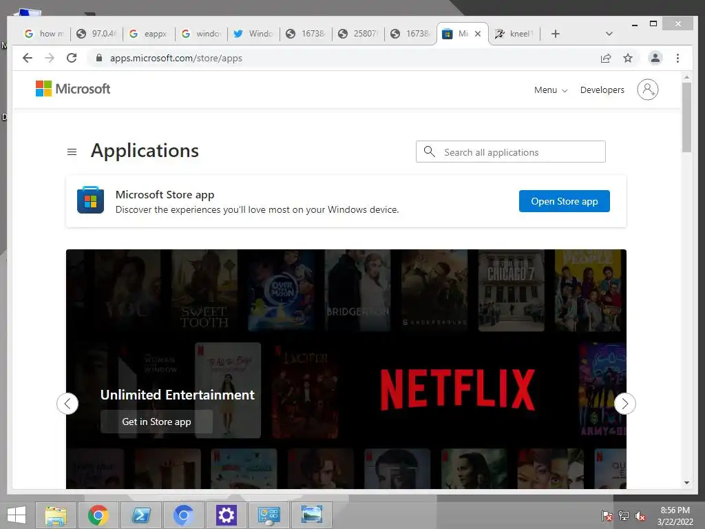Click the Netflix logo banner
Viewport: 705px width, 529px height.
[x=457, y=390]
